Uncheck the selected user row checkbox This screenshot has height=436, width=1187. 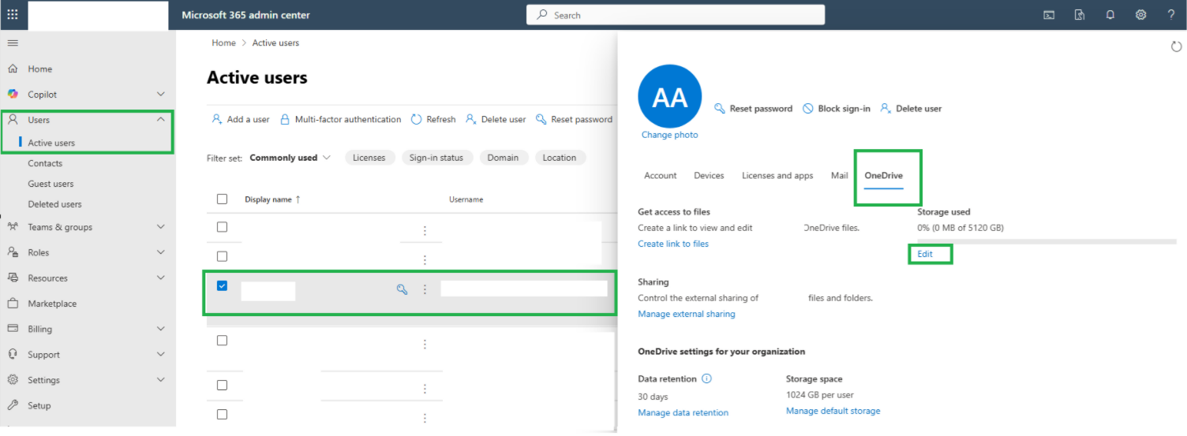click(222, 285)
